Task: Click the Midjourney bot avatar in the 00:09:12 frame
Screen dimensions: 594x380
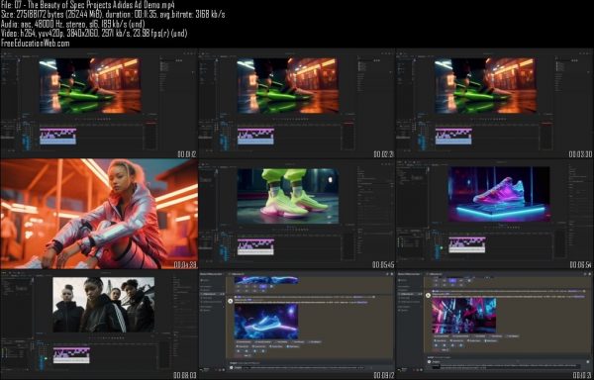Action: tap(230, 301)
